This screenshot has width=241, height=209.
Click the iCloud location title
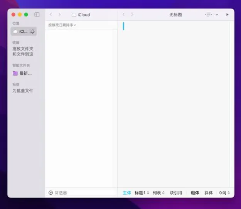pyautogui.click(x=81, y=15)
